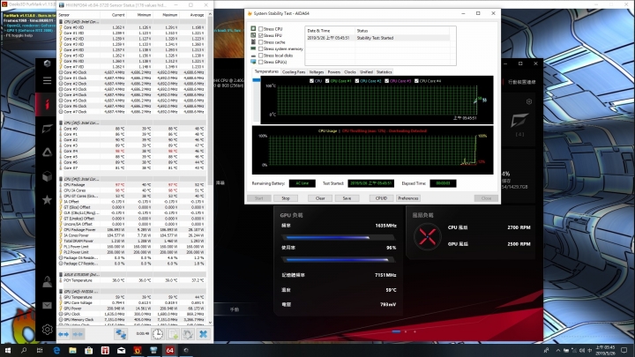635x357 pixels.
Task: Click HWiNFO clock reset-timer icon
Action: pos(158,334)
